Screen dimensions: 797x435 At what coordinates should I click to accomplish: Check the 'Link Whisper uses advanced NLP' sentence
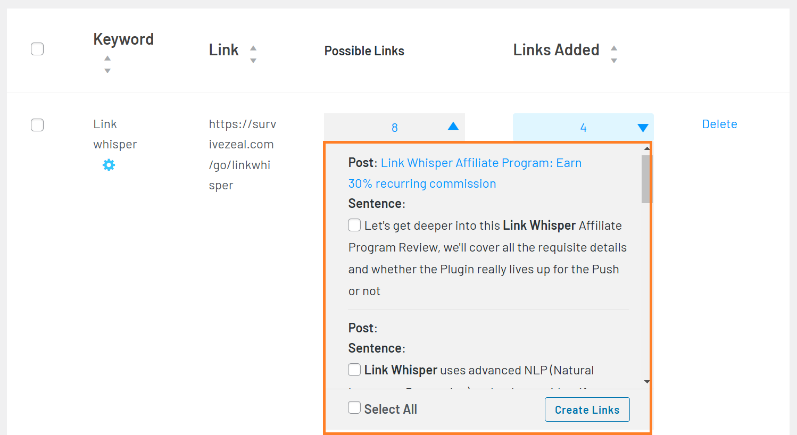(x=354, y=369)
